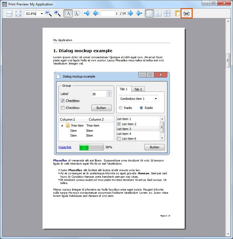Increase the Label spin box value
Image resolution: width=233 pixels, height=239 pixels.
[x=109, y=92]
